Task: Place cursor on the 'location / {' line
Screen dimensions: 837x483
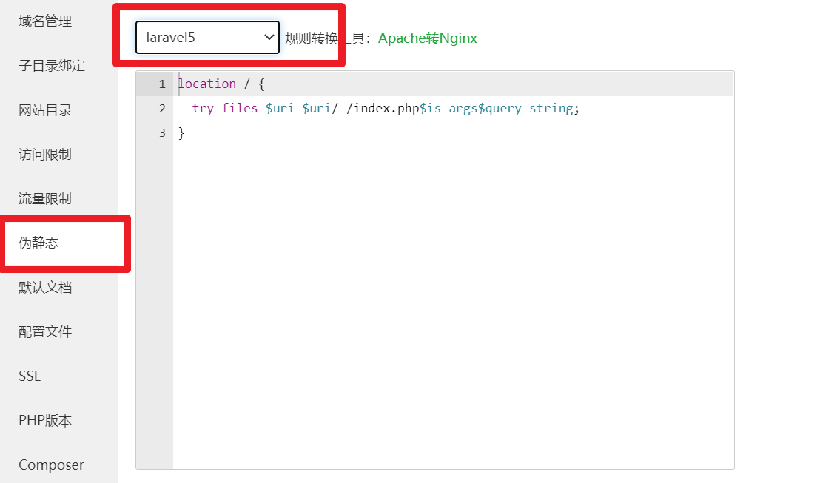Action: tap(221, 84)
